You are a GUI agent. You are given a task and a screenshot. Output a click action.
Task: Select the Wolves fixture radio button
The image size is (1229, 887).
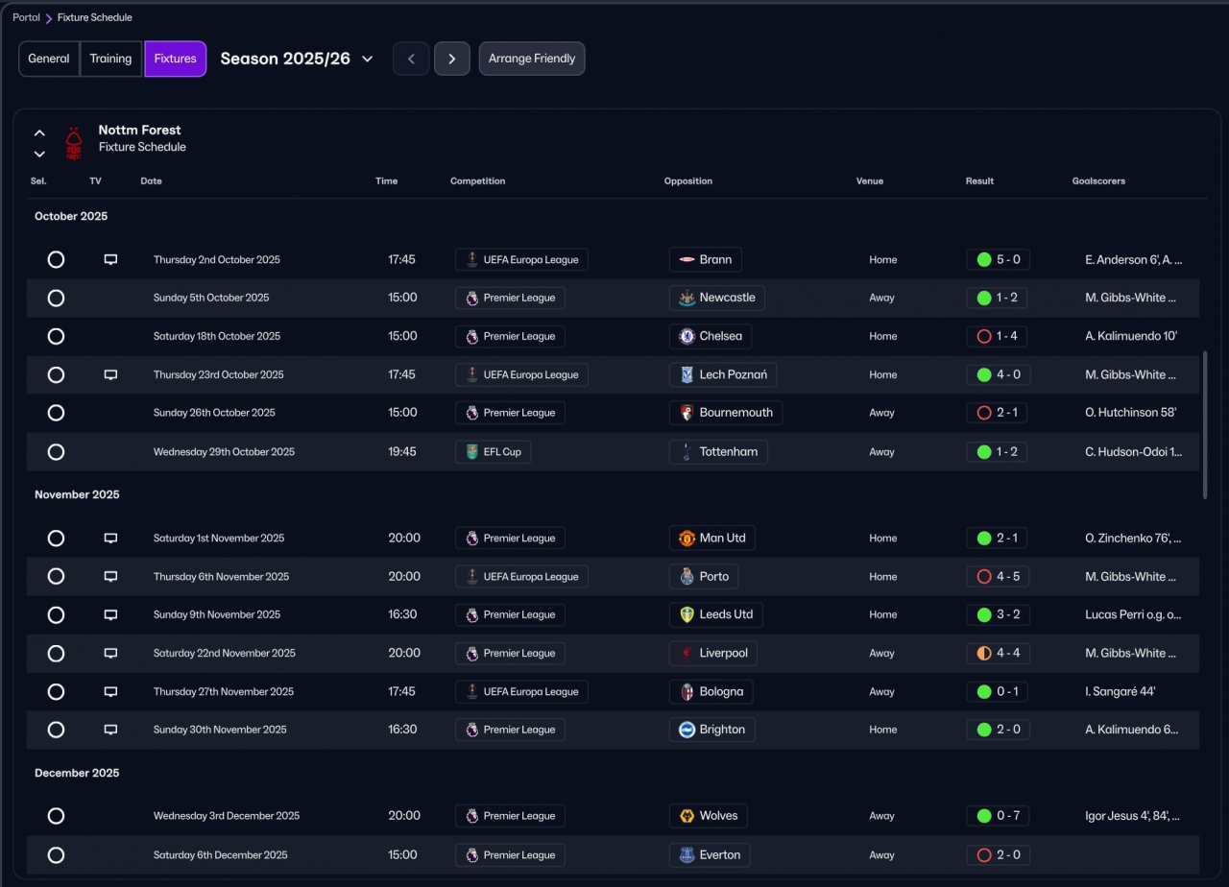click(56, 816)
